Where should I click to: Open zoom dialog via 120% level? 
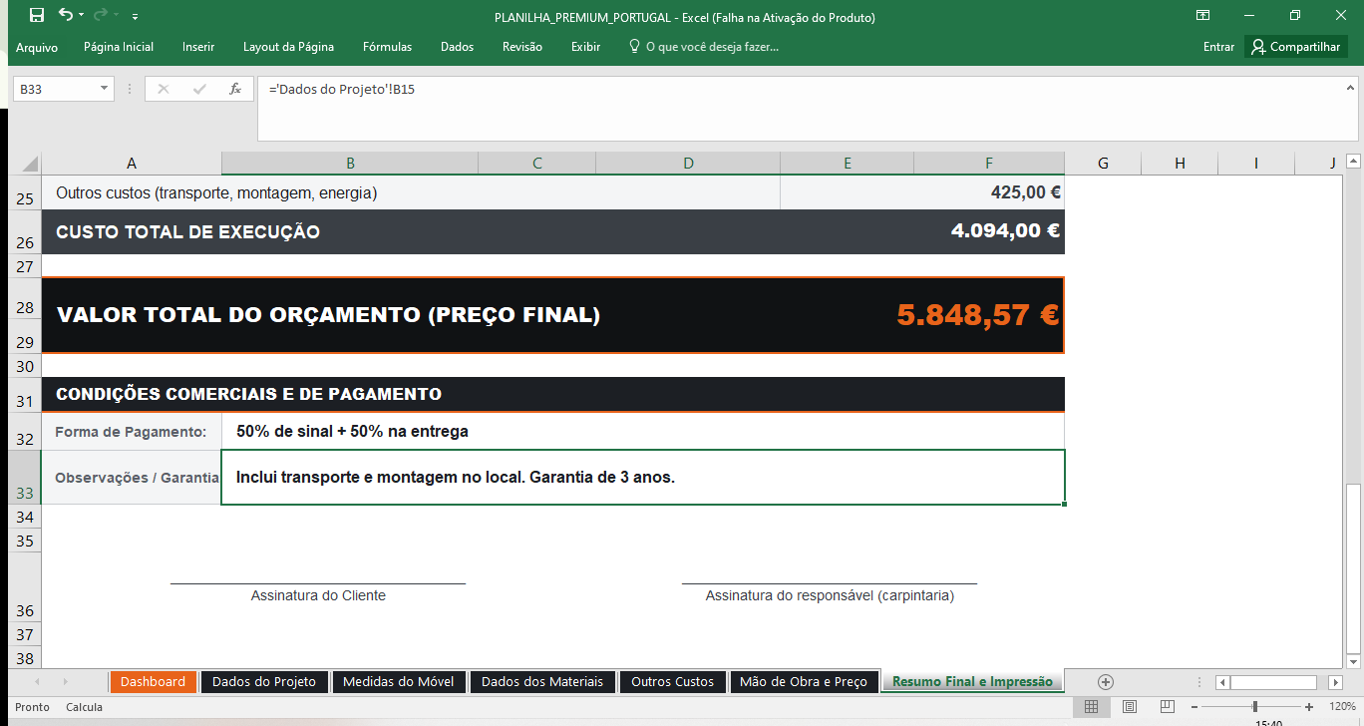click(1342, 707)
